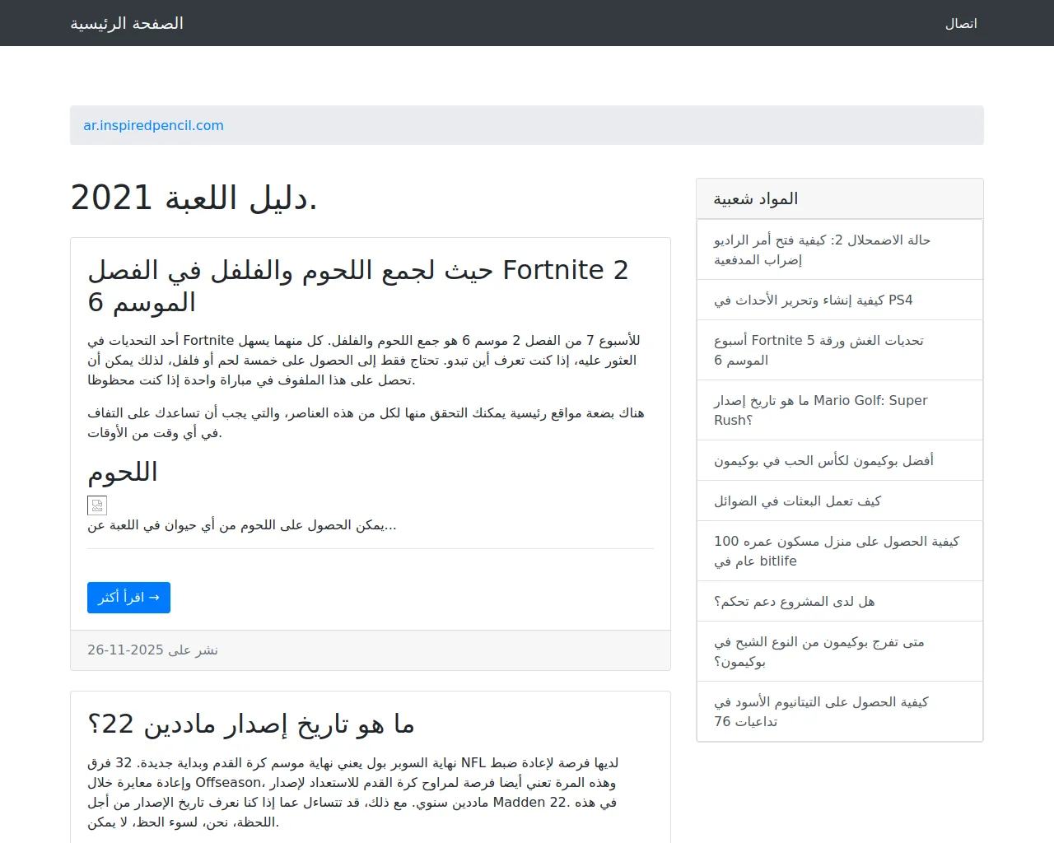Image resolution: width=1054 pixels, height=843 pixels.
Task: Open the 100-year haunted house bitlife link
Action: coord(836,551)
